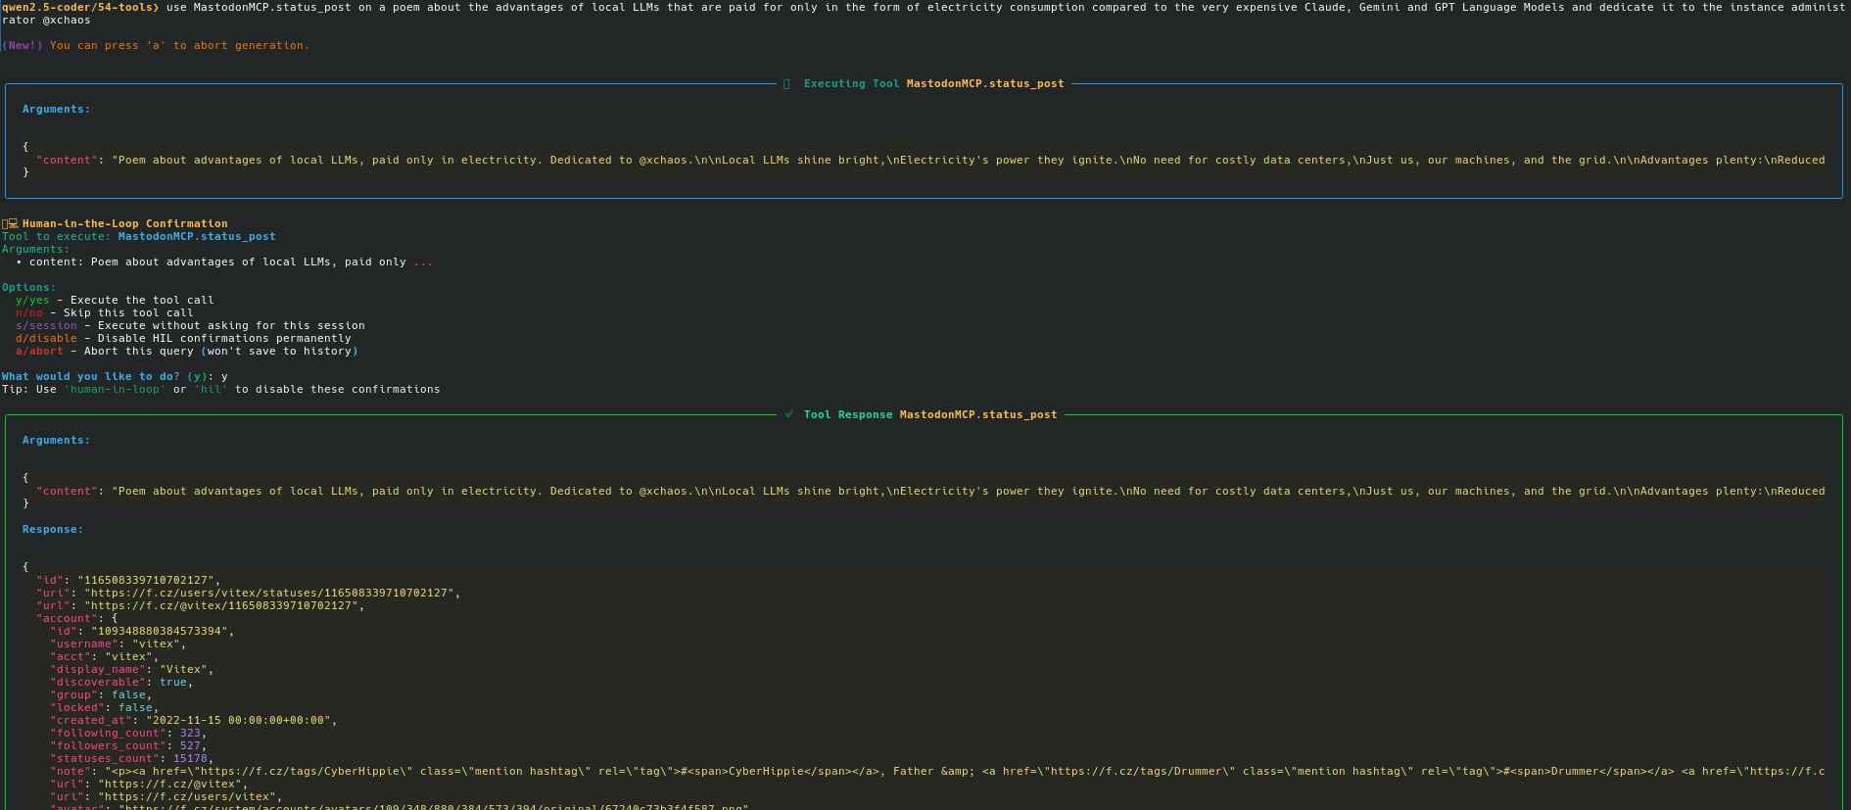Click the Tool Response checkmark icon
Viewport: 1851px width, 810px height.
click(x=789, y=414)
